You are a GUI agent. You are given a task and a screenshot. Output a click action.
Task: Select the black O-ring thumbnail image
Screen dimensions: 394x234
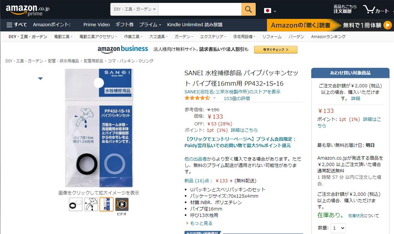point(76,205)
